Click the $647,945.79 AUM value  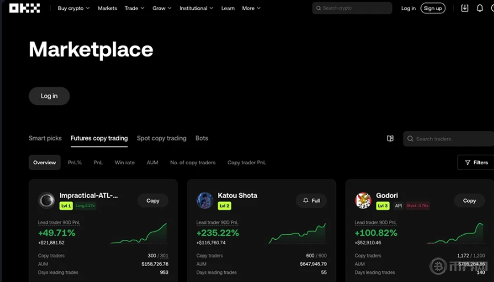[x=313, y=264]
